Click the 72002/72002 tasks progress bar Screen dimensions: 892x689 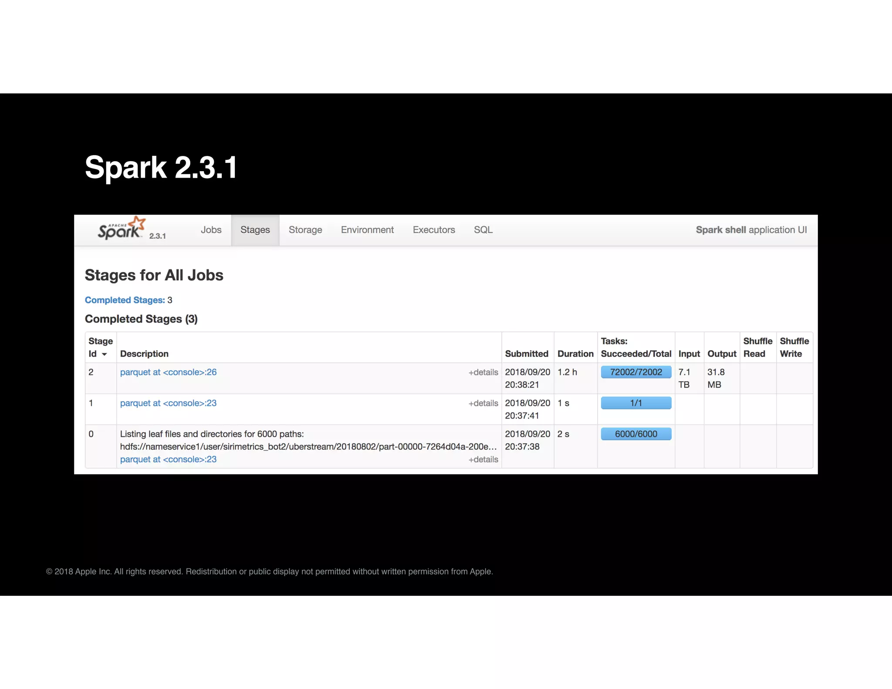pyautogui.click(x=635, y=372)
